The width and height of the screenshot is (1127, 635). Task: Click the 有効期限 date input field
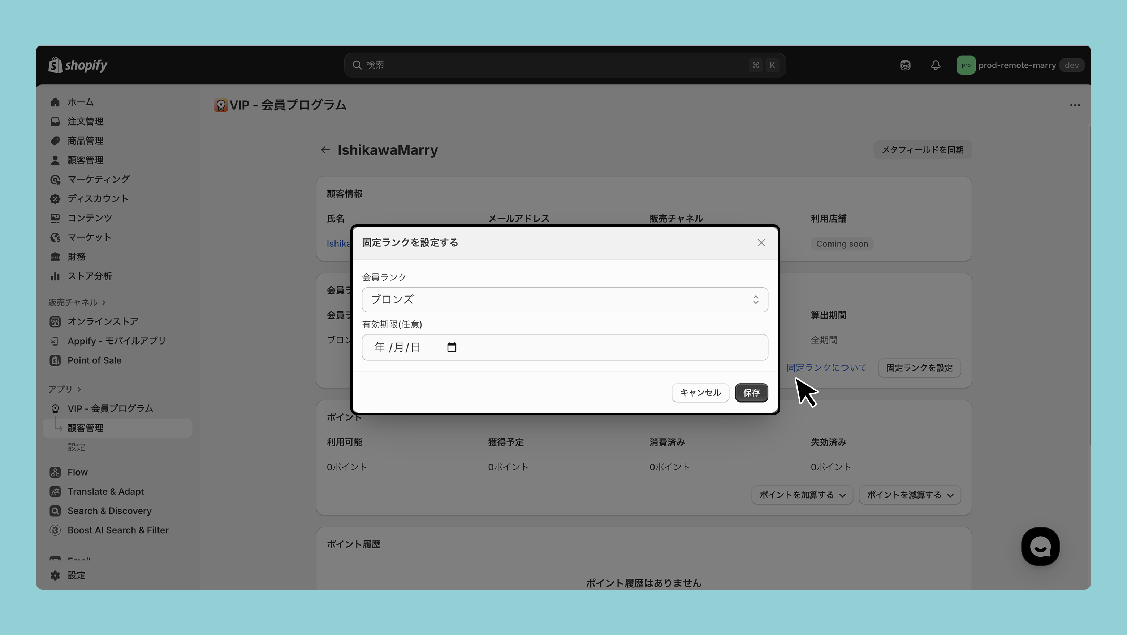564,347
